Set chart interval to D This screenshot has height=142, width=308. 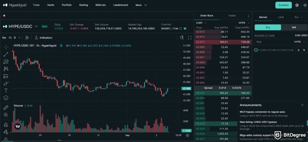15,38
